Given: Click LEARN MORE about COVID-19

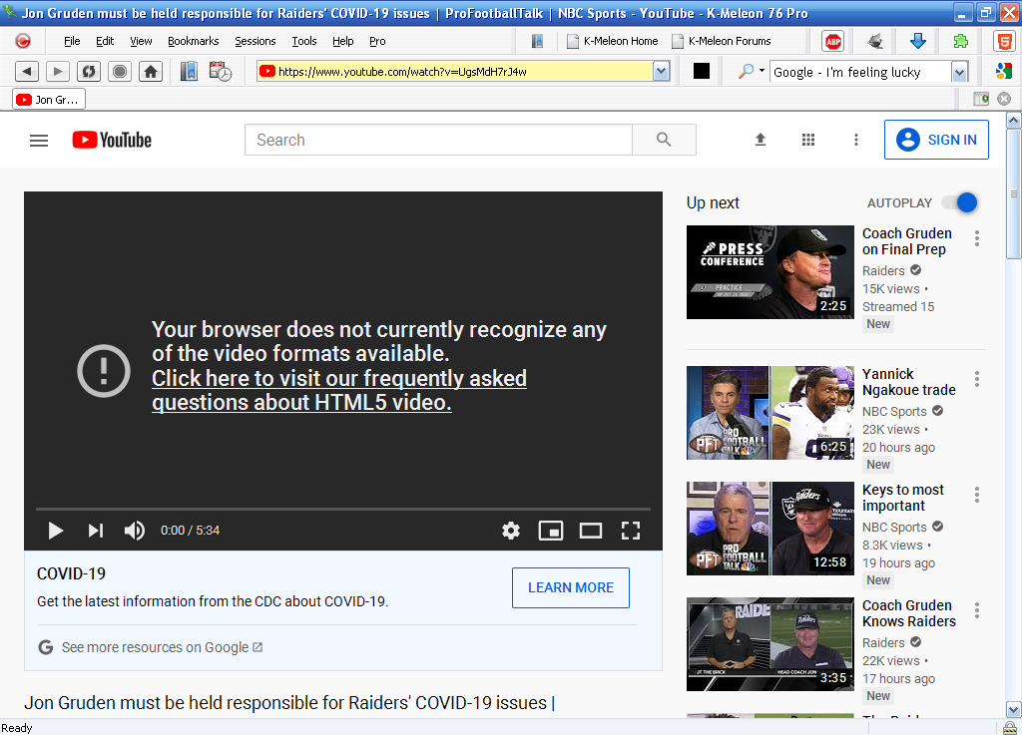Looking at the screenshot, I should click(x=570, y=587).
